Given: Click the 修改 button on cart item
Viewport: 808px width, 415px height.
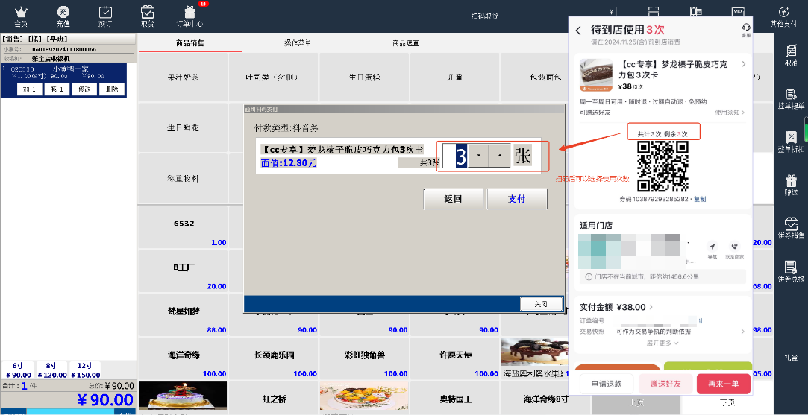Looking at the screenshot, I should 84,89.
